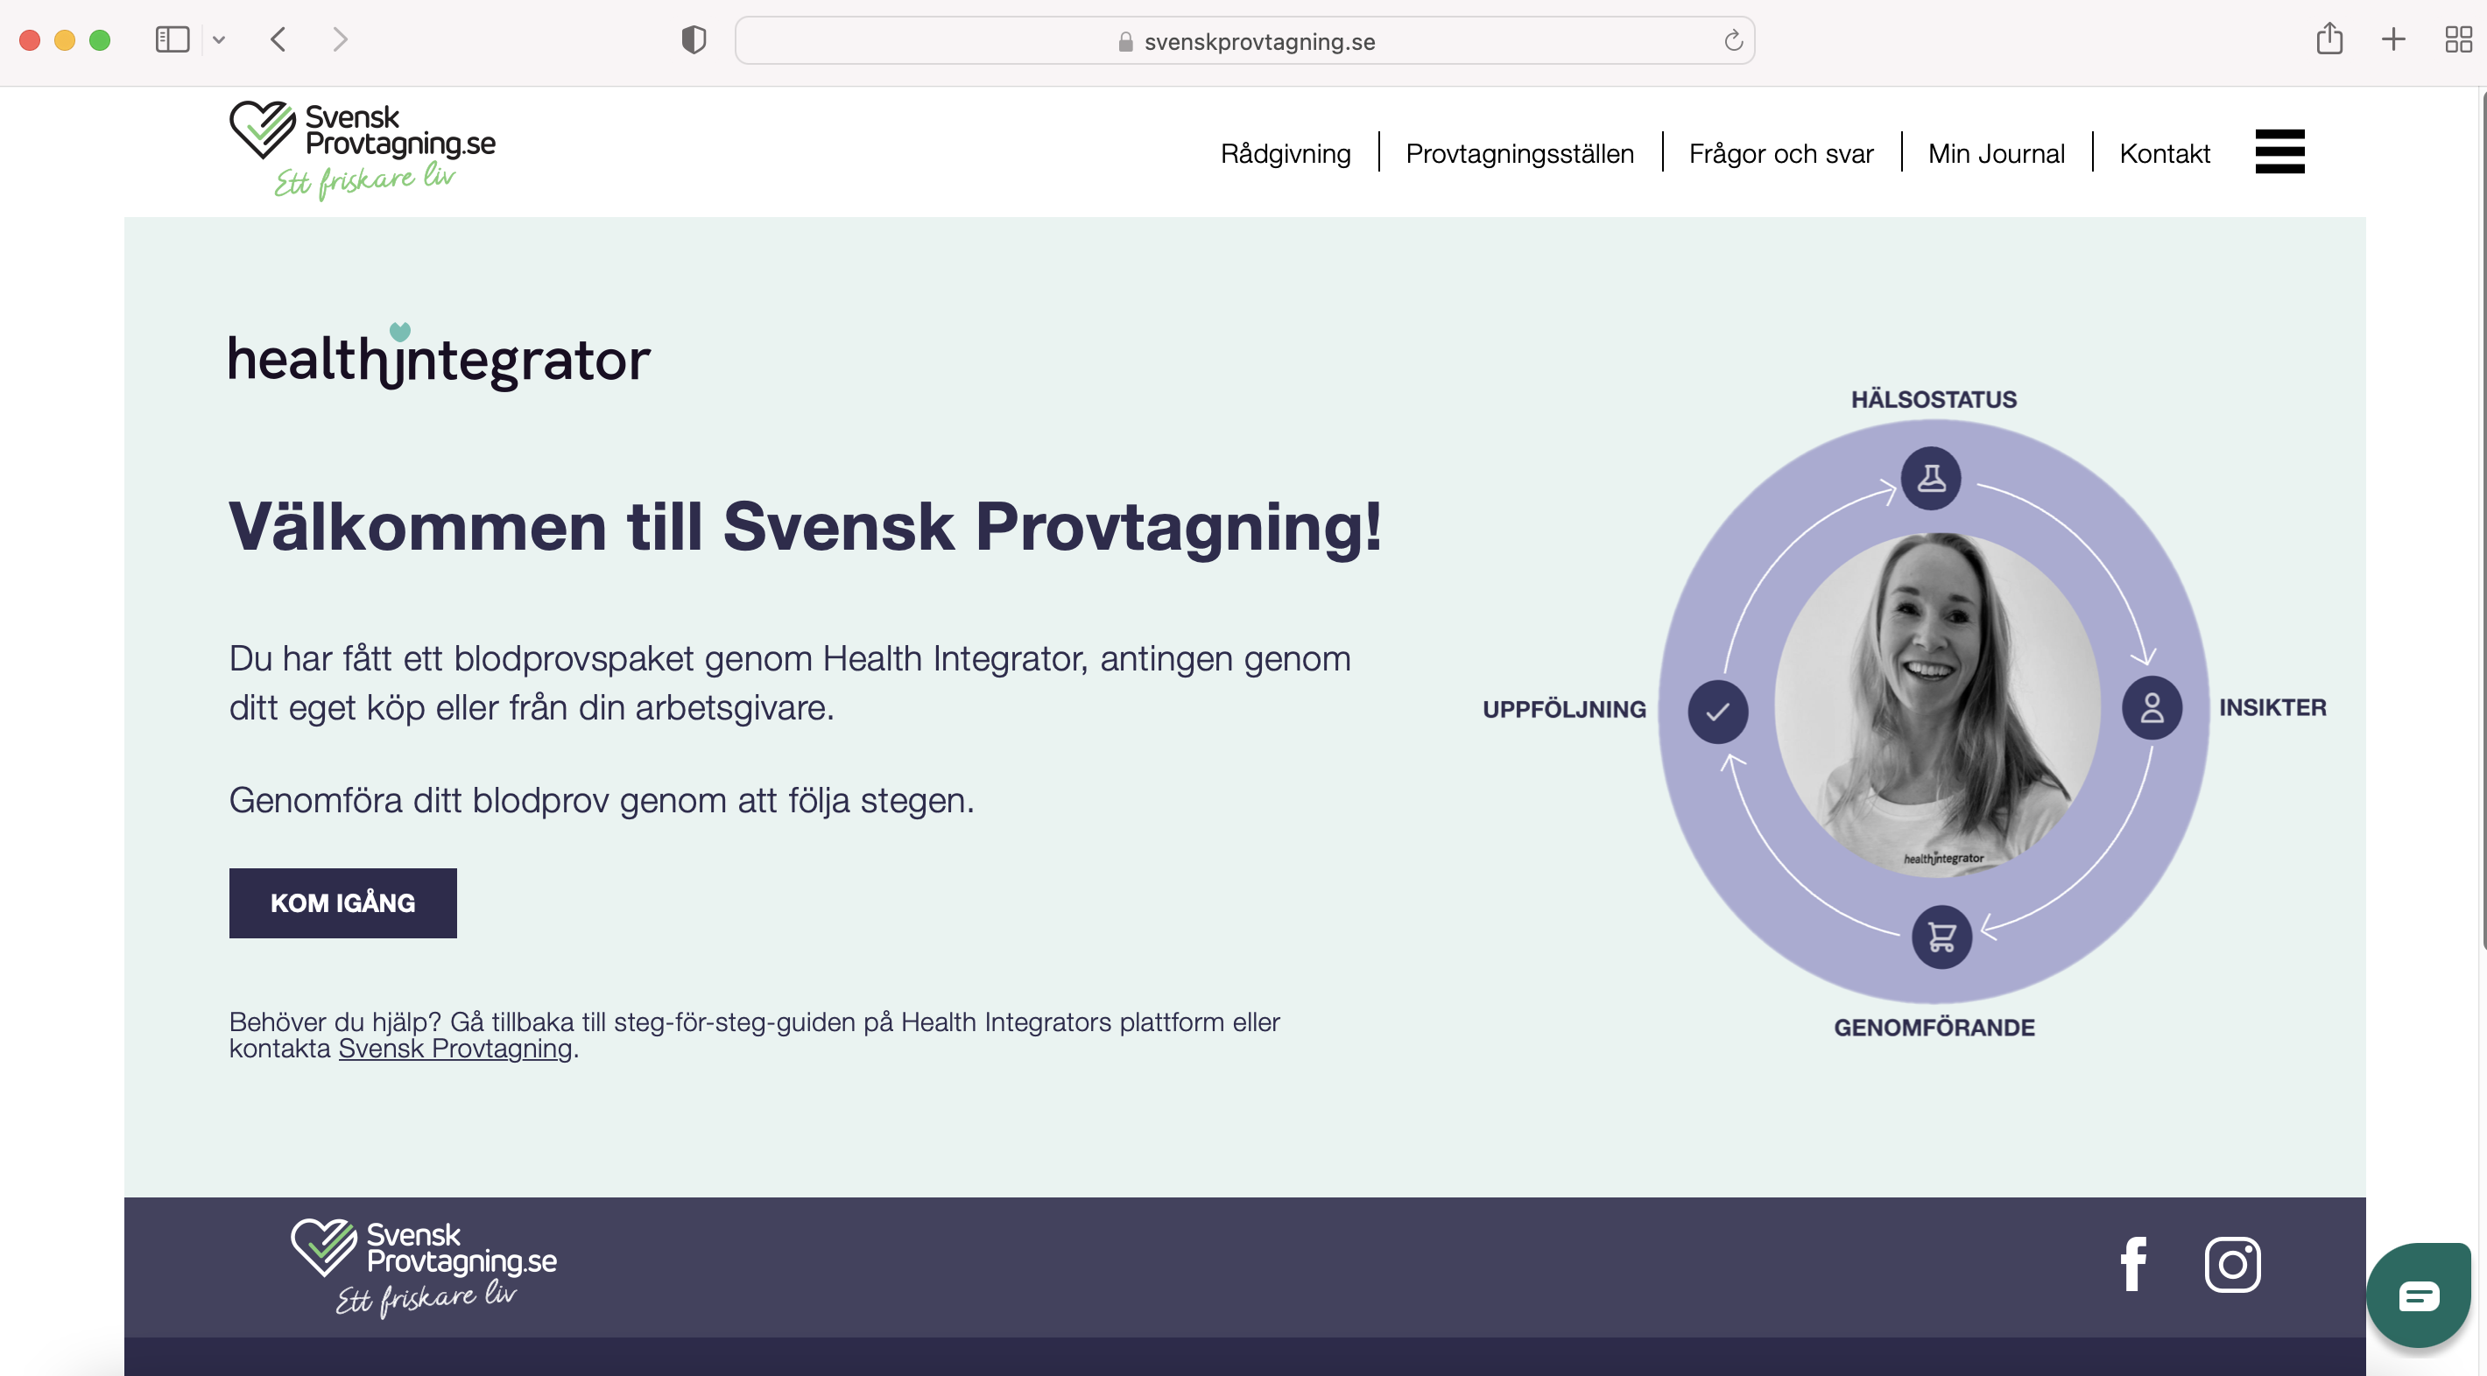Open the chat widget bubble
The width and height of the screenshot is (2487, 1376).
[2419, 1295]
